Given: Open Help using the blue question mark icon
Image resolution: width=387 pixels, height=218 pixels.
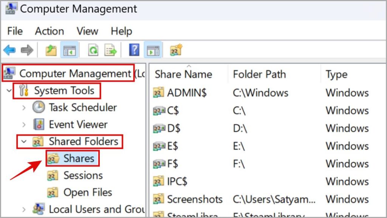Looking at the screenshot, I should [133, 49].
